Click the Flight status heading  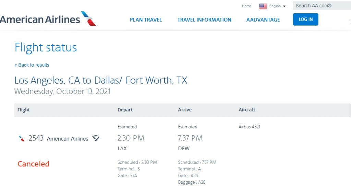click(x=46, y=47)
